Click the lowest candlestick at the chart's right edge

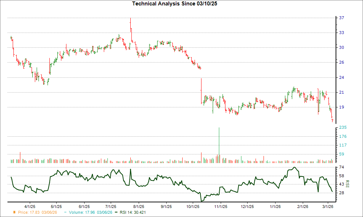pyautogui.click(x=333, y=120)
